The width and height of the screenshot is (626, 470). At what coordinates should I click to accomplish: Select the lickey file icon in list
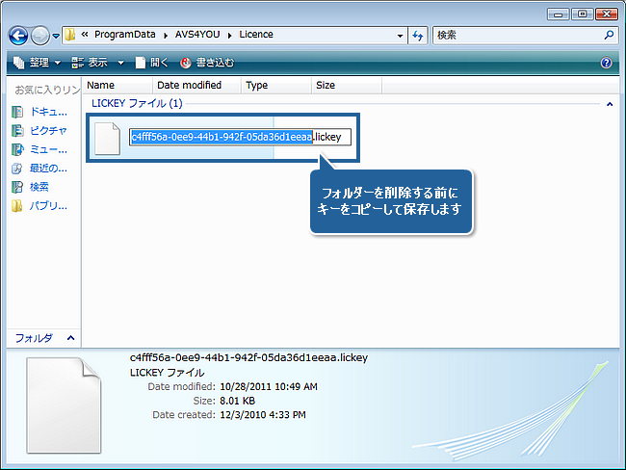(107, 138)
